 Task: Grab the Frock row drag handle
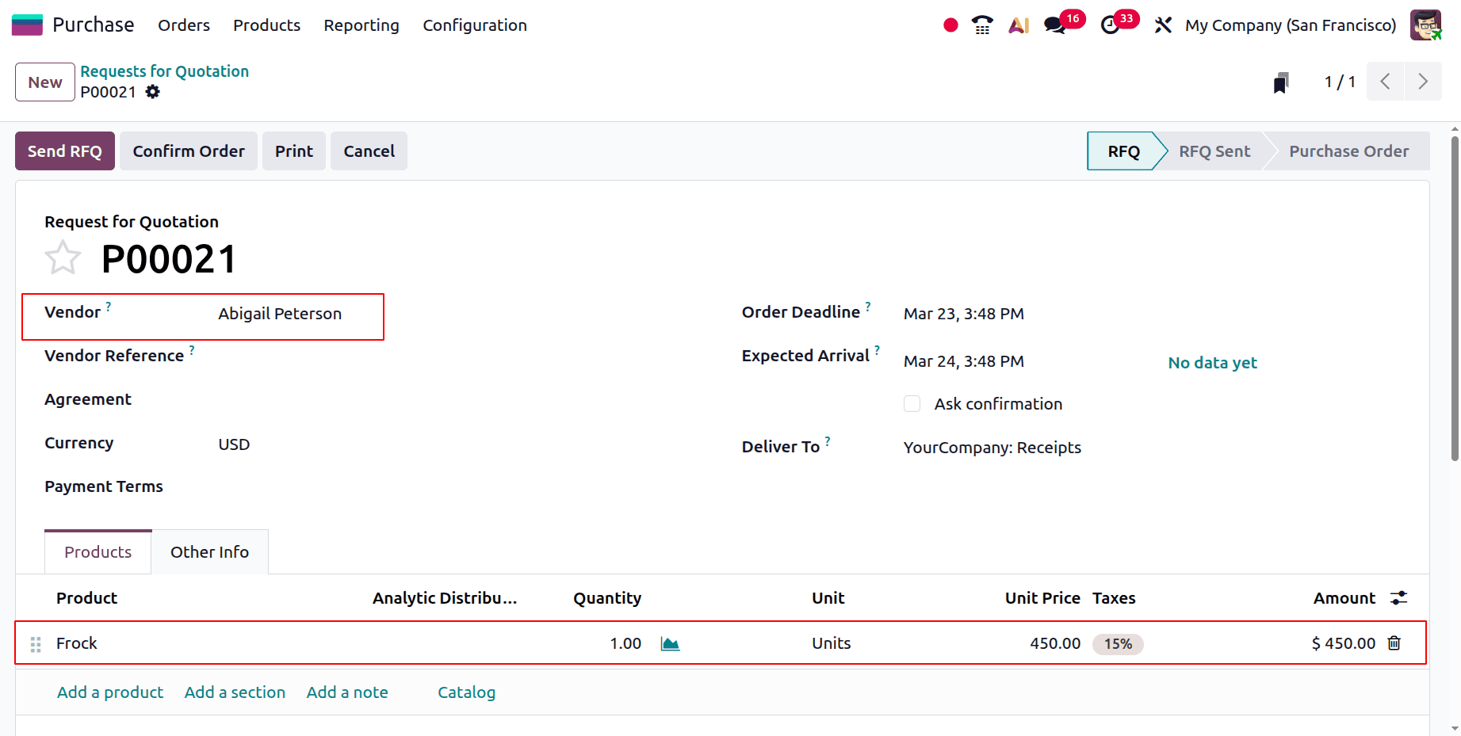(x=36, y=644)
